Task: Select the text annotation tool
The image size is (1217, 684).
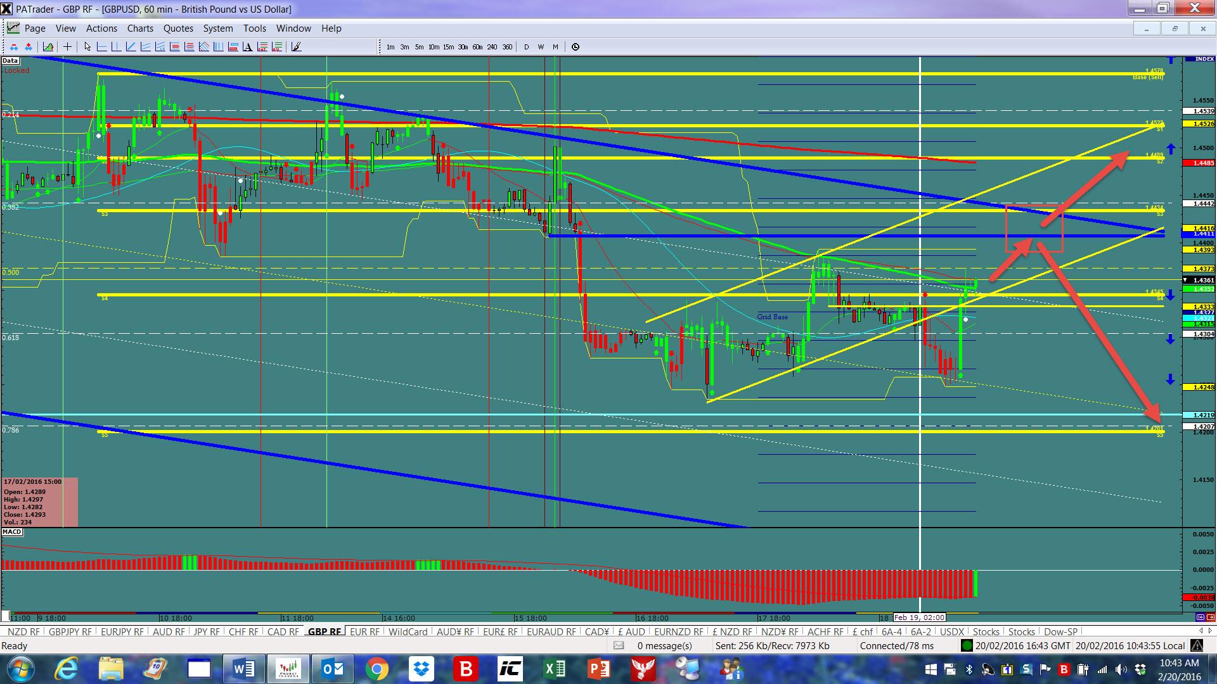Action: pyautogui.click(x=247, y=46)
